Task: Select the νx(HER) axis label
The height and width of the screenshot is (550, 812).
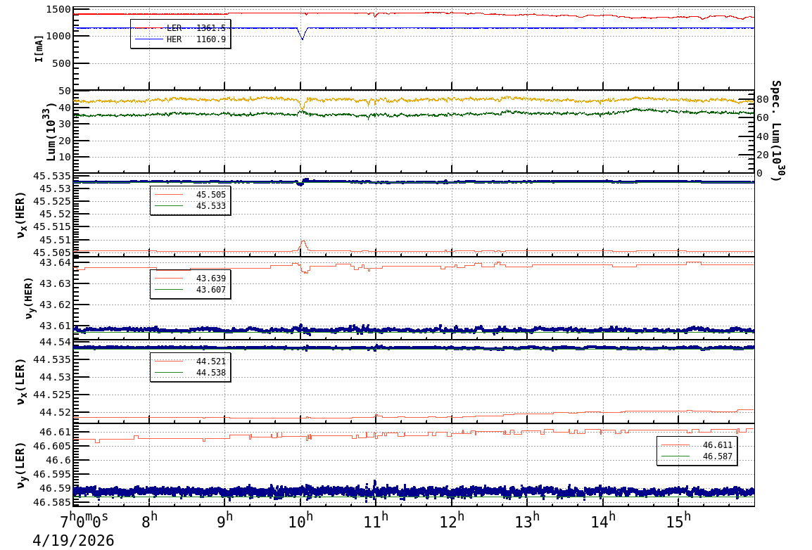Action: pyautogui.click(x=21, y=215)
